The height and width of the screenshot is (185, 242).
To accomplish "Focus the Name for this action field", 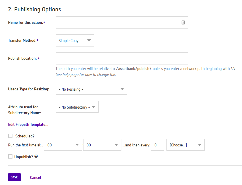I will click(x=122, y=22).
